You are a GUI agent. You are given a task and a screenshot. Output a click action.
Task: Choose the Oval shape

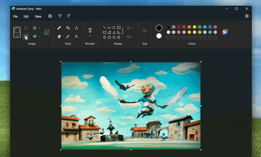(x=114, y=28)
